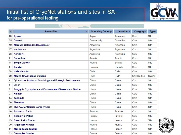Open the Zongo Glacier link
This screenshot has width=181, height=135.
point(22,63)
